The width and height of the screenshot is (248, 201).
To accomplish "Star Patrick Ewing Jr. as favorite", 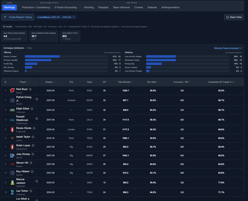I will coord(37,99).
